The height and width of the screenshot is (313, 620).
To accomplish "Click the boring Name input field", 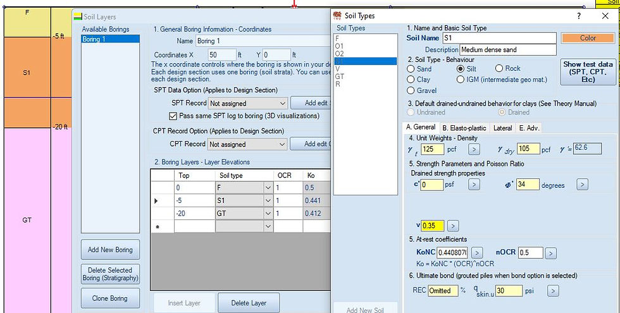I will click(x=263, y=40).
